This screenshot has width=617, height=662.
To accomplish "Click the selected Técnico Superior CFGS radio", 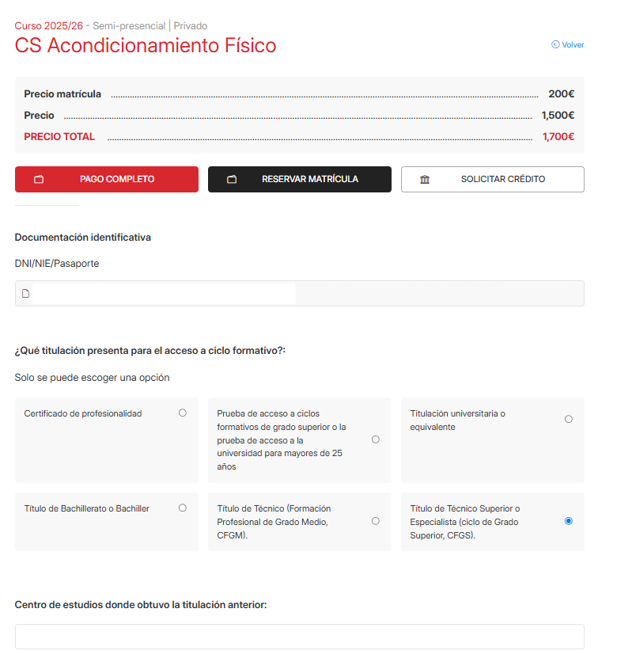I will point(569,521).
